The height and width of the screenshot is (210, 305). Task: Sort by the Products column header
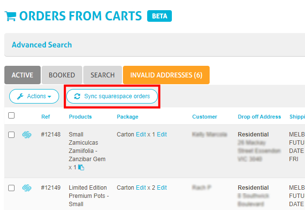pyautogui.click(x=80, y=117)
